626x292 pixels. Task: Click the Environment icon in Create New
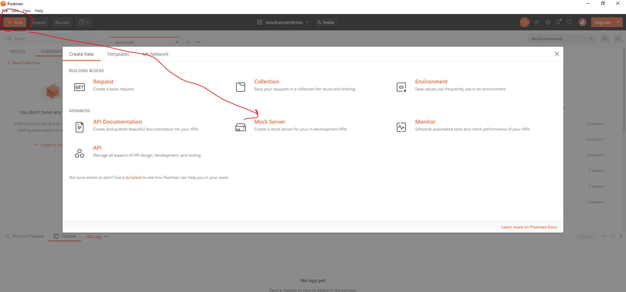(401, 87)
